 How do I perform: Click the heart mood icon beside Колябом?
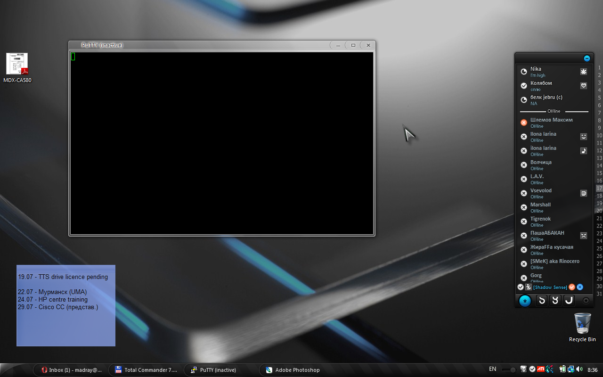584,86
